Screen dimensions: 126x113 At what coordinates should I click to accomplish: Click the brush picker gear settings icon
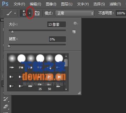click(x=75, y=23)
